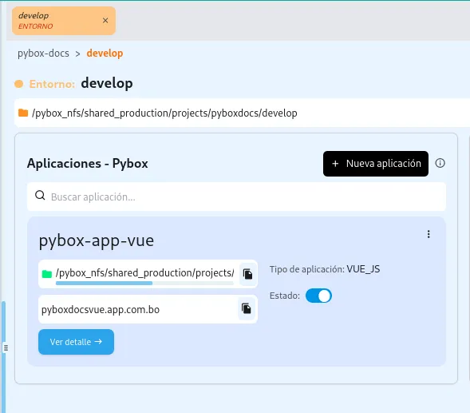This screenshot has height=413, width=470.
Task: Click the Tipo de aplicación VUE_JS label
Action: 325,269
